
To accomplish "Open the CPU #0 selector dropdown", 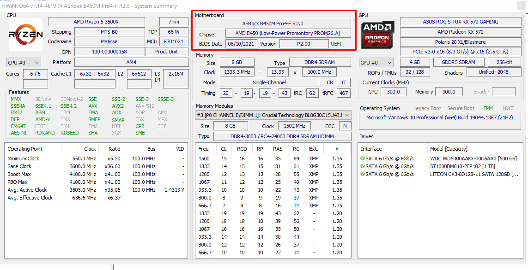I will click(x=24, y=63).
